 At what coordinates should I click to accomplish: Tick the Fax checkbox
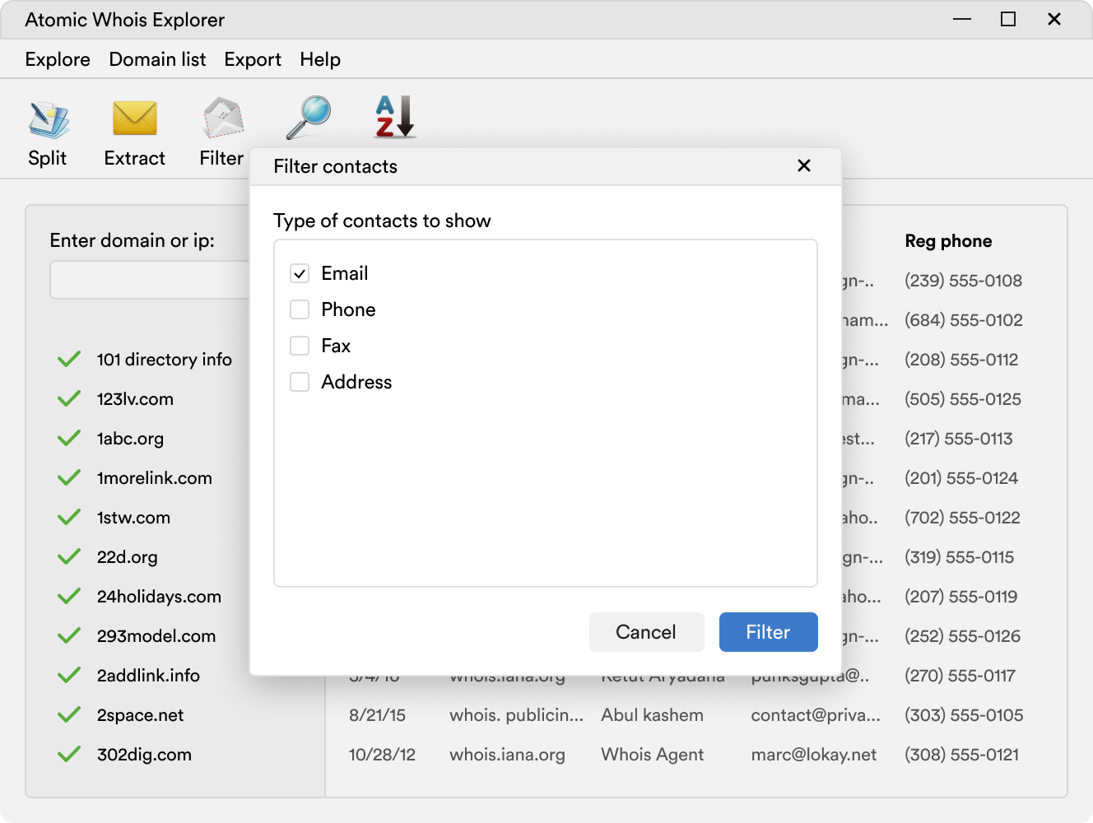pyautogui.click(x=300, y=346)
